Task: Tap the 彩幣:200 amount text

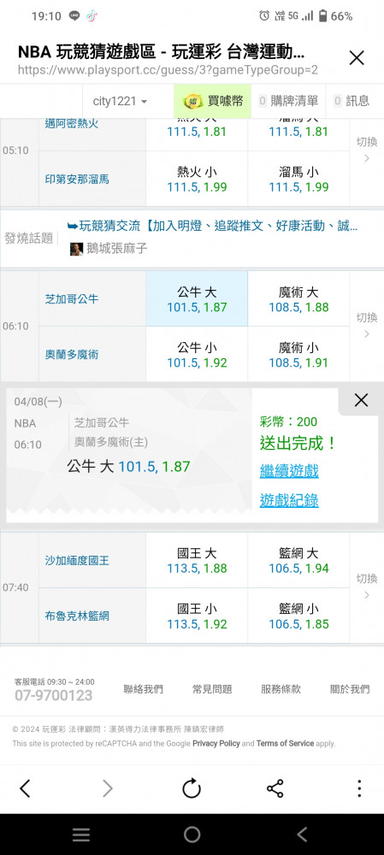Action: pos(288,422)
